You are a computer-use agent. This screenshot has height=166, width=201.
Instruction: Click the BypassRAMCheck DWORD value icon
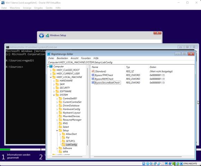tap(93, 79)
